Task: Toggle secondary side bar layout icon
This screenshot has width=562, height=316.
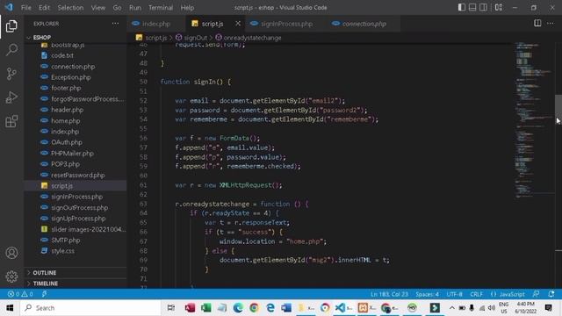Action: pos(483,7)
